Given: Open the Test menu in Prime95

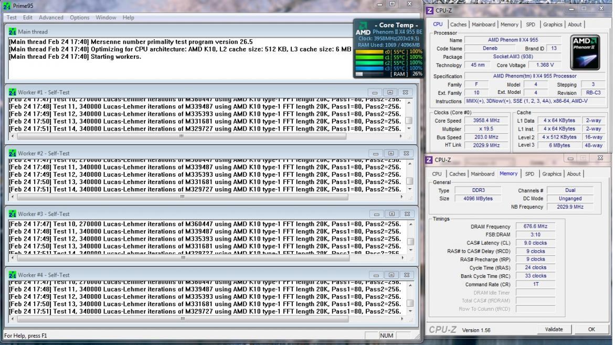Looking at the screenshot, I should 12,17.
